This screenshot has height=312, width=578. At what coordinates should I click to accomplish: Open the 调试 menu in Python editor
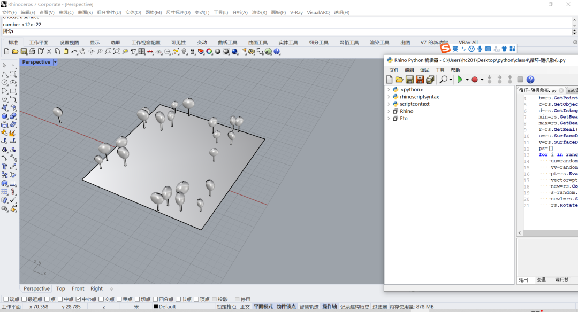(x=424, y=70)
